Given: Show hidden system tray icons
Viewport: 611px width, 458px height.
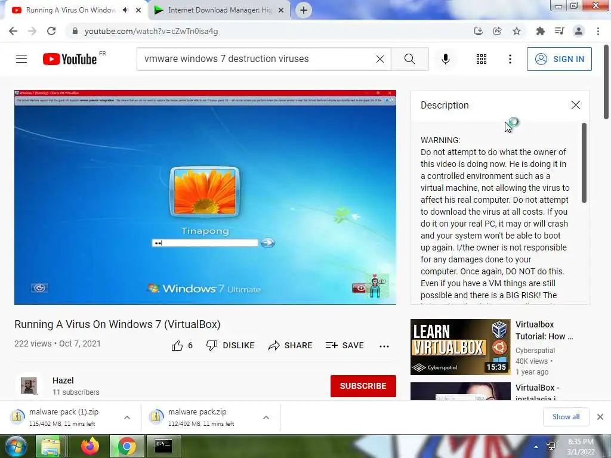Looking at the screenshot, I should pos(536,447).
